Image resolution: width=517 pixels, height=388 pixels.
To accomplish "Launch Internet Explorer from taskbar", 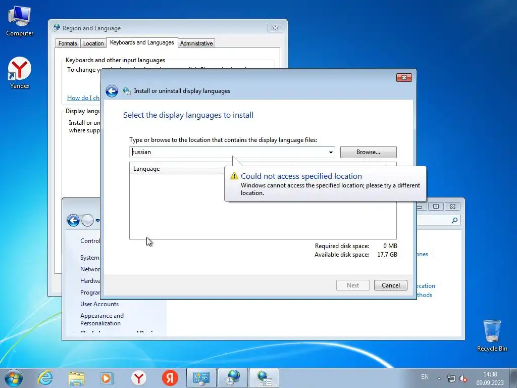I will [45, 378].
